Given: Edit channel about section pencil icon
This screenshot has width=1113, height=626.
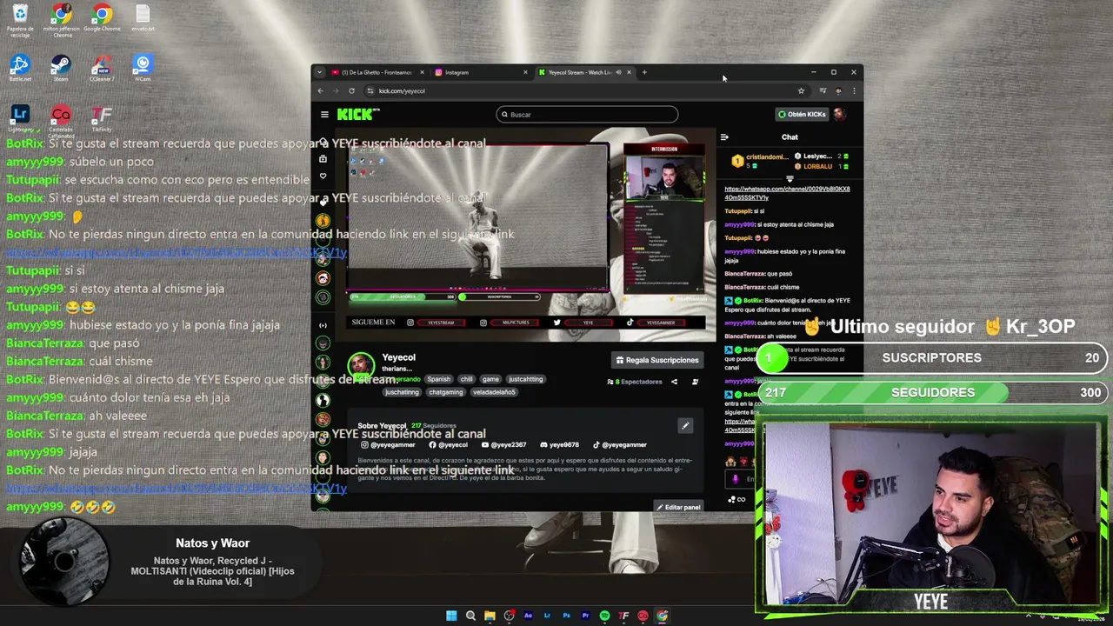Looking at the screenshot, I should (x=685, y=425).
